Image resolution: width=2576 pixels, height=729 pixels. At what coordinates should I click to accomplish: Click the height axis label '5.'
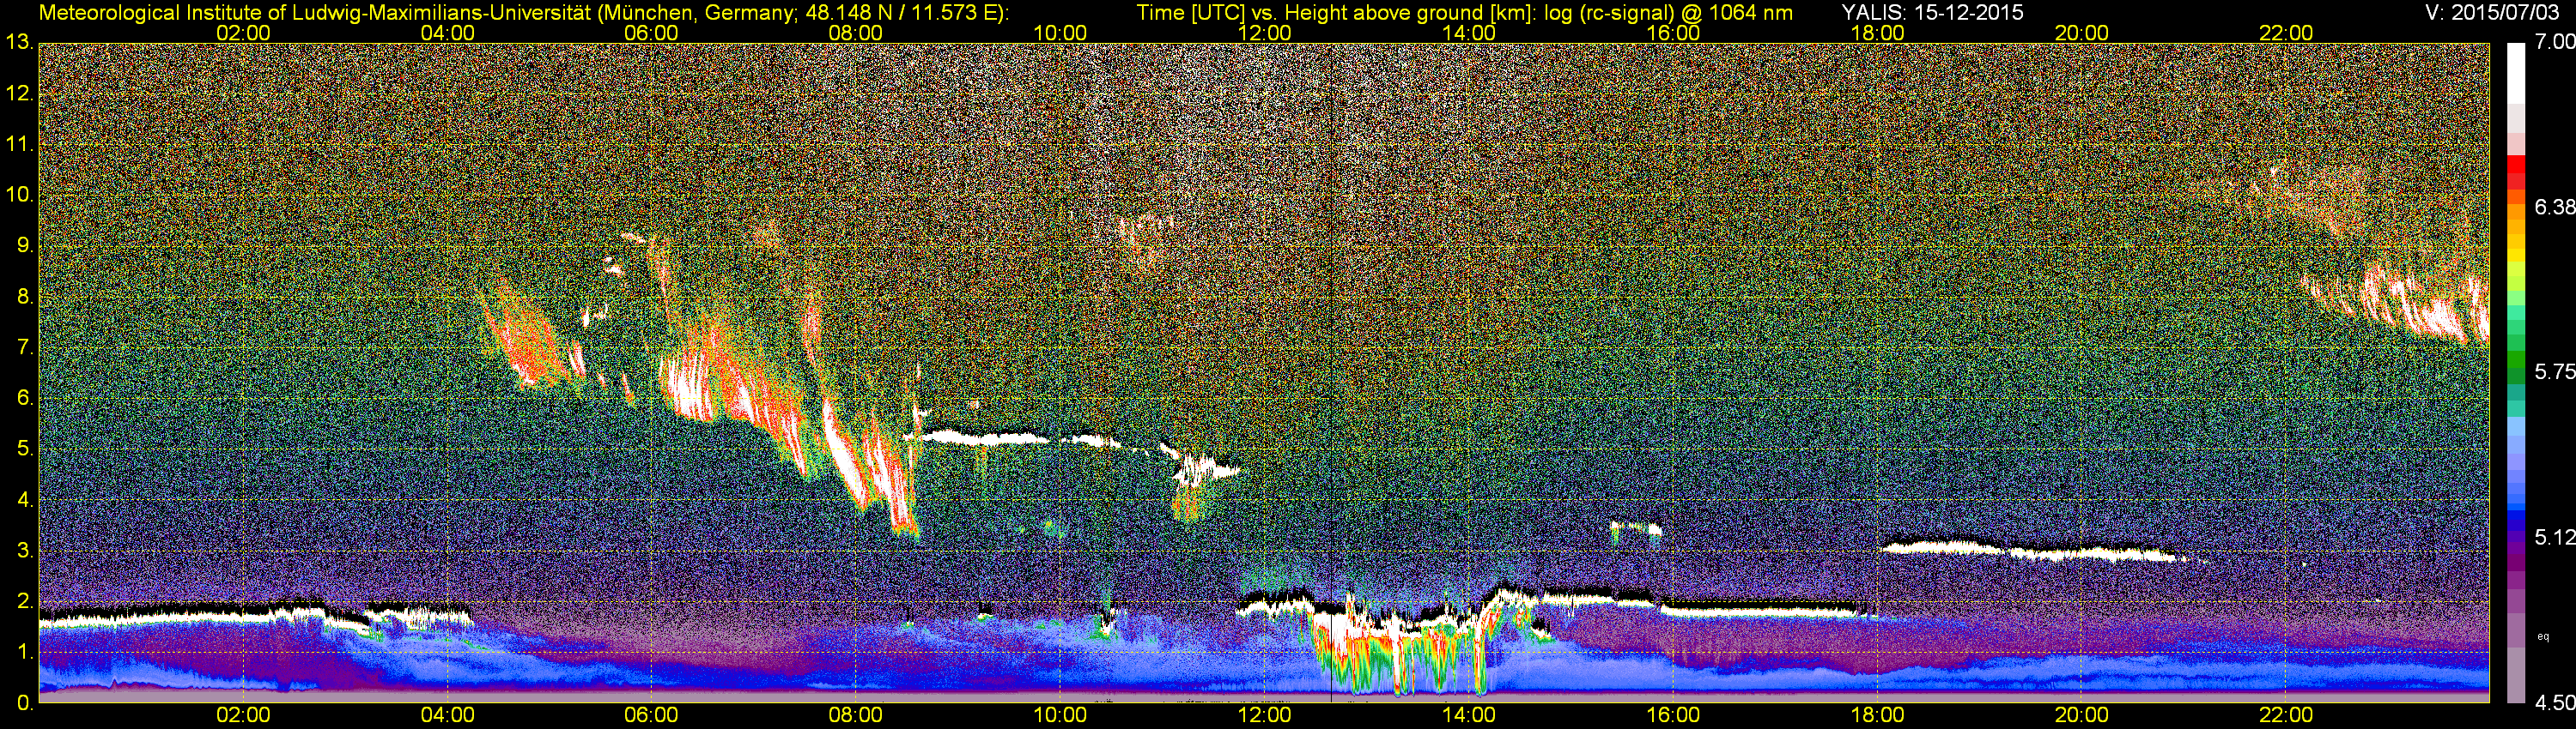(x=24, y=449)
